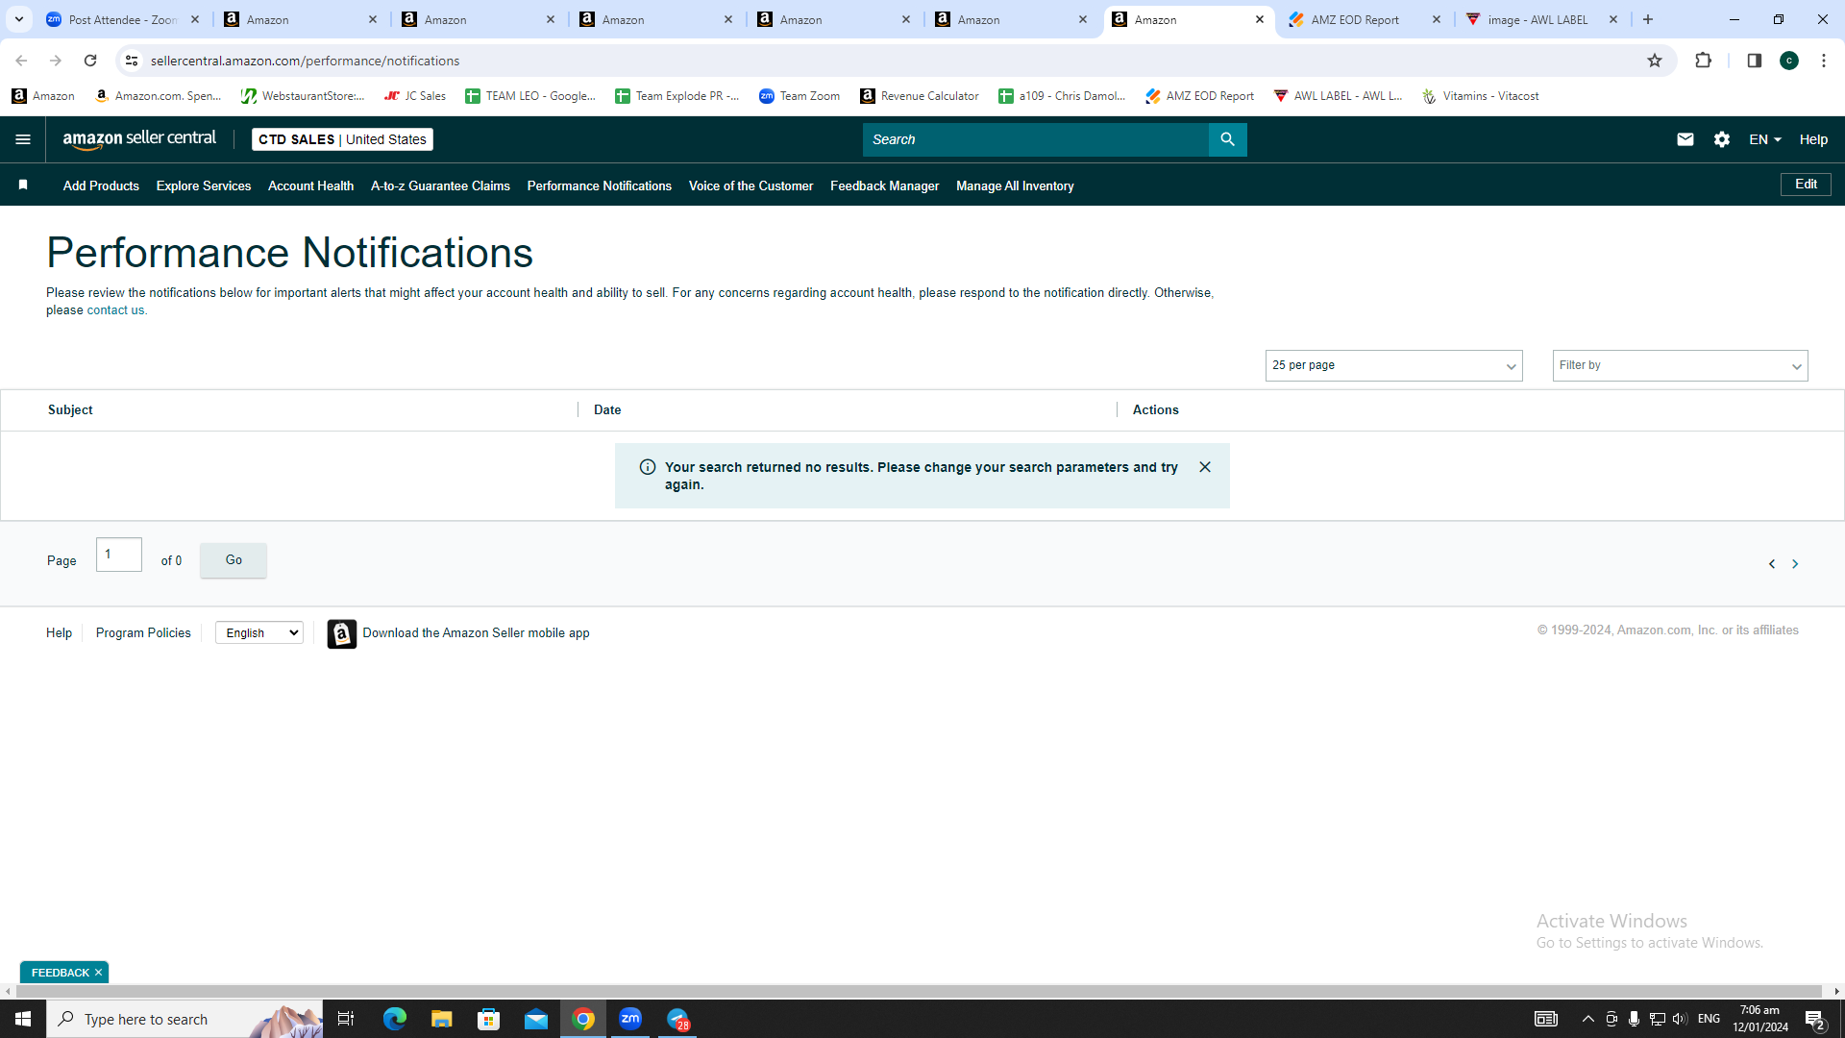Click the bookmark flag icon in nav bar
This screenshot has height=1038, width=1845.
[x=23, y=185]
